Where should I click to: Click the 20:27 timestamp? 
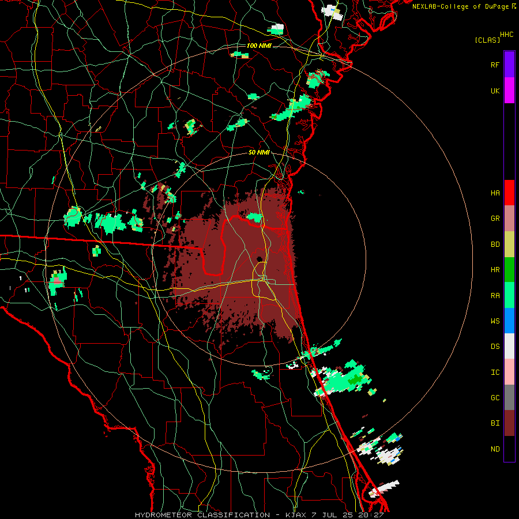point(371,515)
